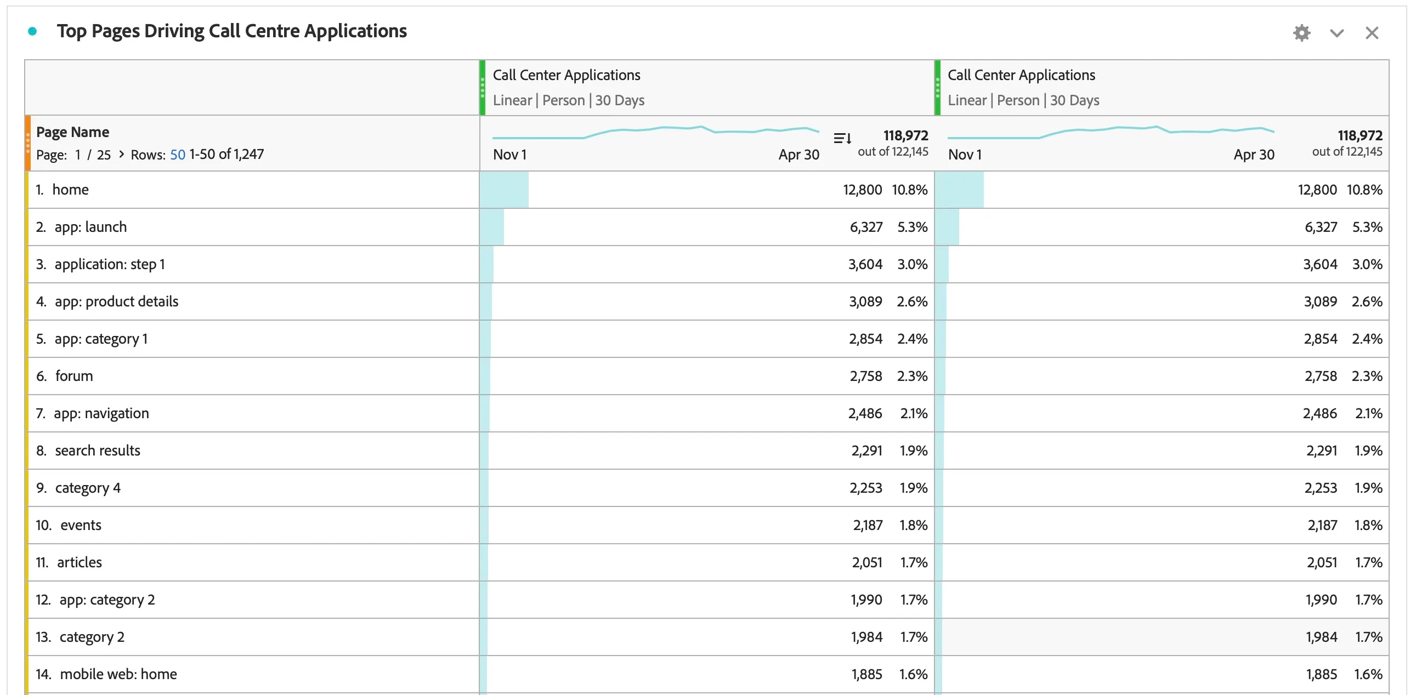The width and height of the screenshot is (1416, 695).
Task: Click the first column sparkline trend
Action: (x=655, y=132)
